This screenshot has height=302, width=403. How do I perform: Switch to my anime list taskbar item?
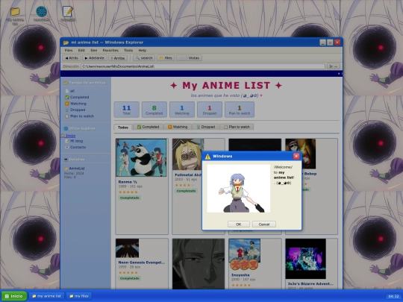click(x=46, y=296)
